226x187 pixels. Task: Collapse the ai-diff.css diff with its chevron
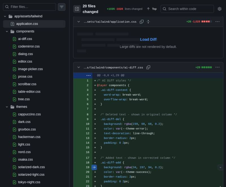(x=78, y=67)
